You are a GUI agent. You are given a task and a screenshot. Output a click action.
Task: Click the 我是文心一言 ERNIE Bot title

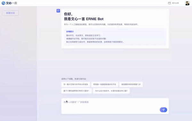[x=84, y=19]
